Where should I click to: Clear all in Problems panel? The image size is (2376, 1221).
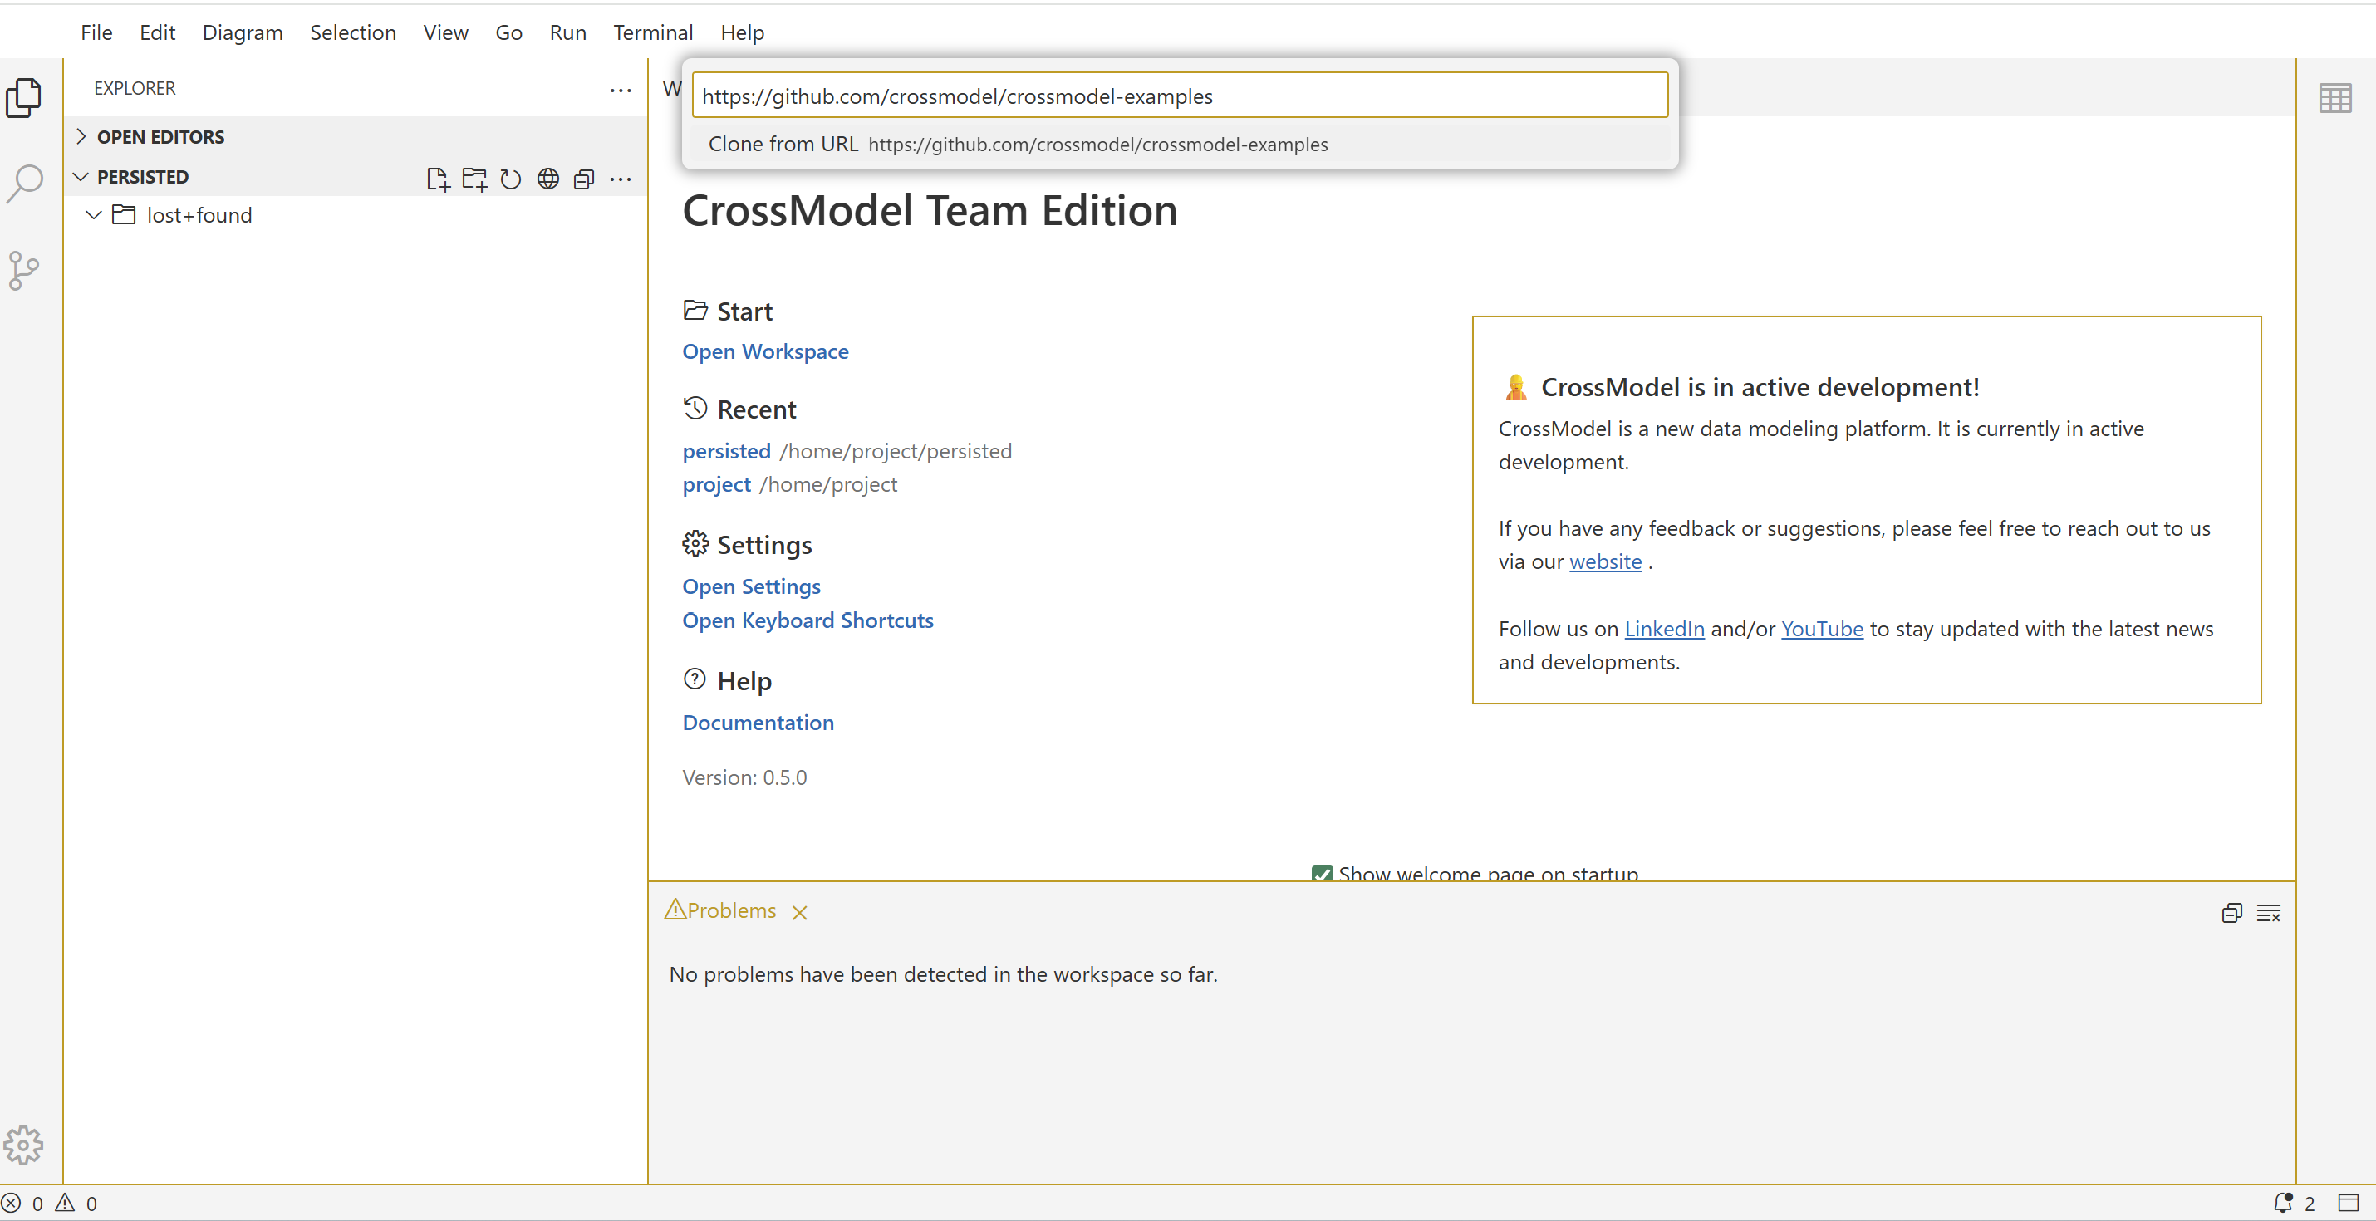coord(2268,913)
